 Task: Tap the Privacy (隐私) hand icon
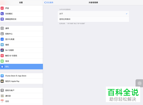(x=2, y=67)
